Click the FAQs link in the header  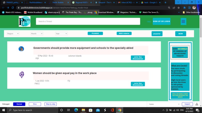pyautogui.click(x=149, y=21)
